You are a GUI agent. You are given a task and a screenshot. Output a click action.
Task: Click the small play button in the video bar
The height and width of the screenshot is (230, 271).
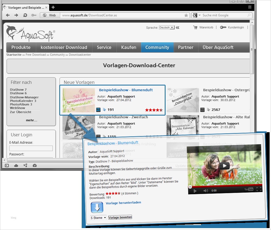[195, 191]
